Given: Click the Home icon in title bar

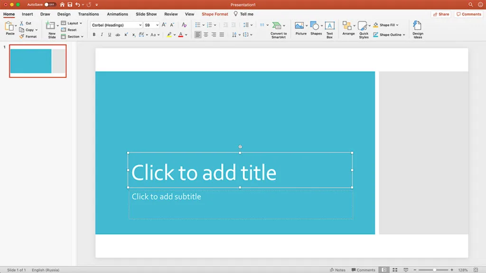Looking at the screenshot, I should point(62,5).
